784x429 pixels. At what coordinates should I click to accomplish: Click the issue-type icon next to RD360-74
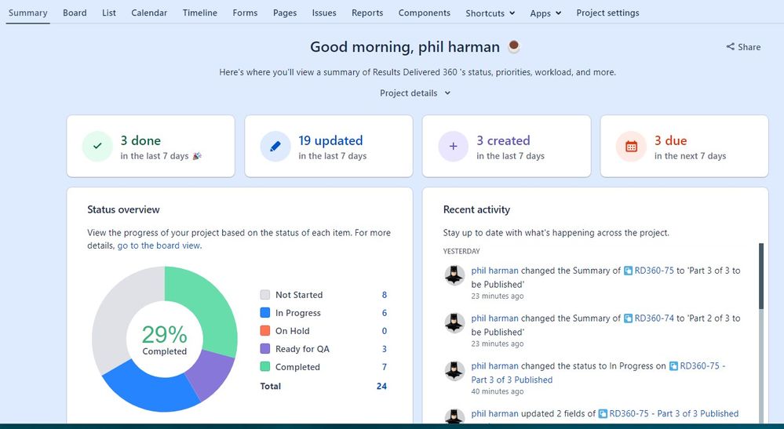tap(628, 318)
